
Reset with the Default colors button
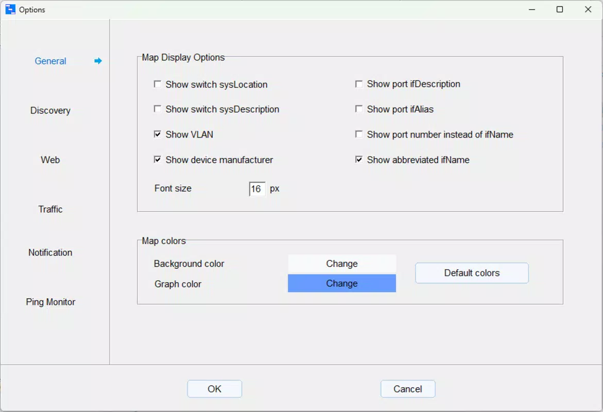point(472,273)
